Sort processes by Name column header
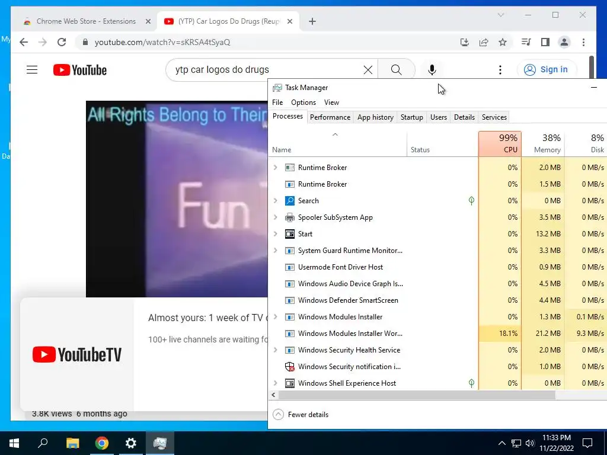Screen dimensions: 607x455 tap(337, 143)
